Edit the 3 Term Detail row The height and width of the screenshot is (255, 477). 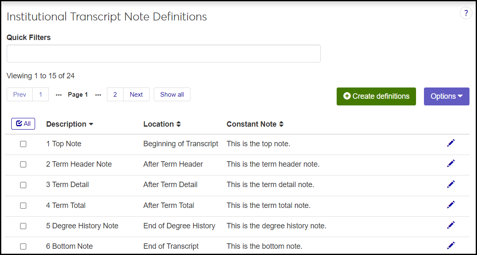pyautogui.click(x=451, y=184)
